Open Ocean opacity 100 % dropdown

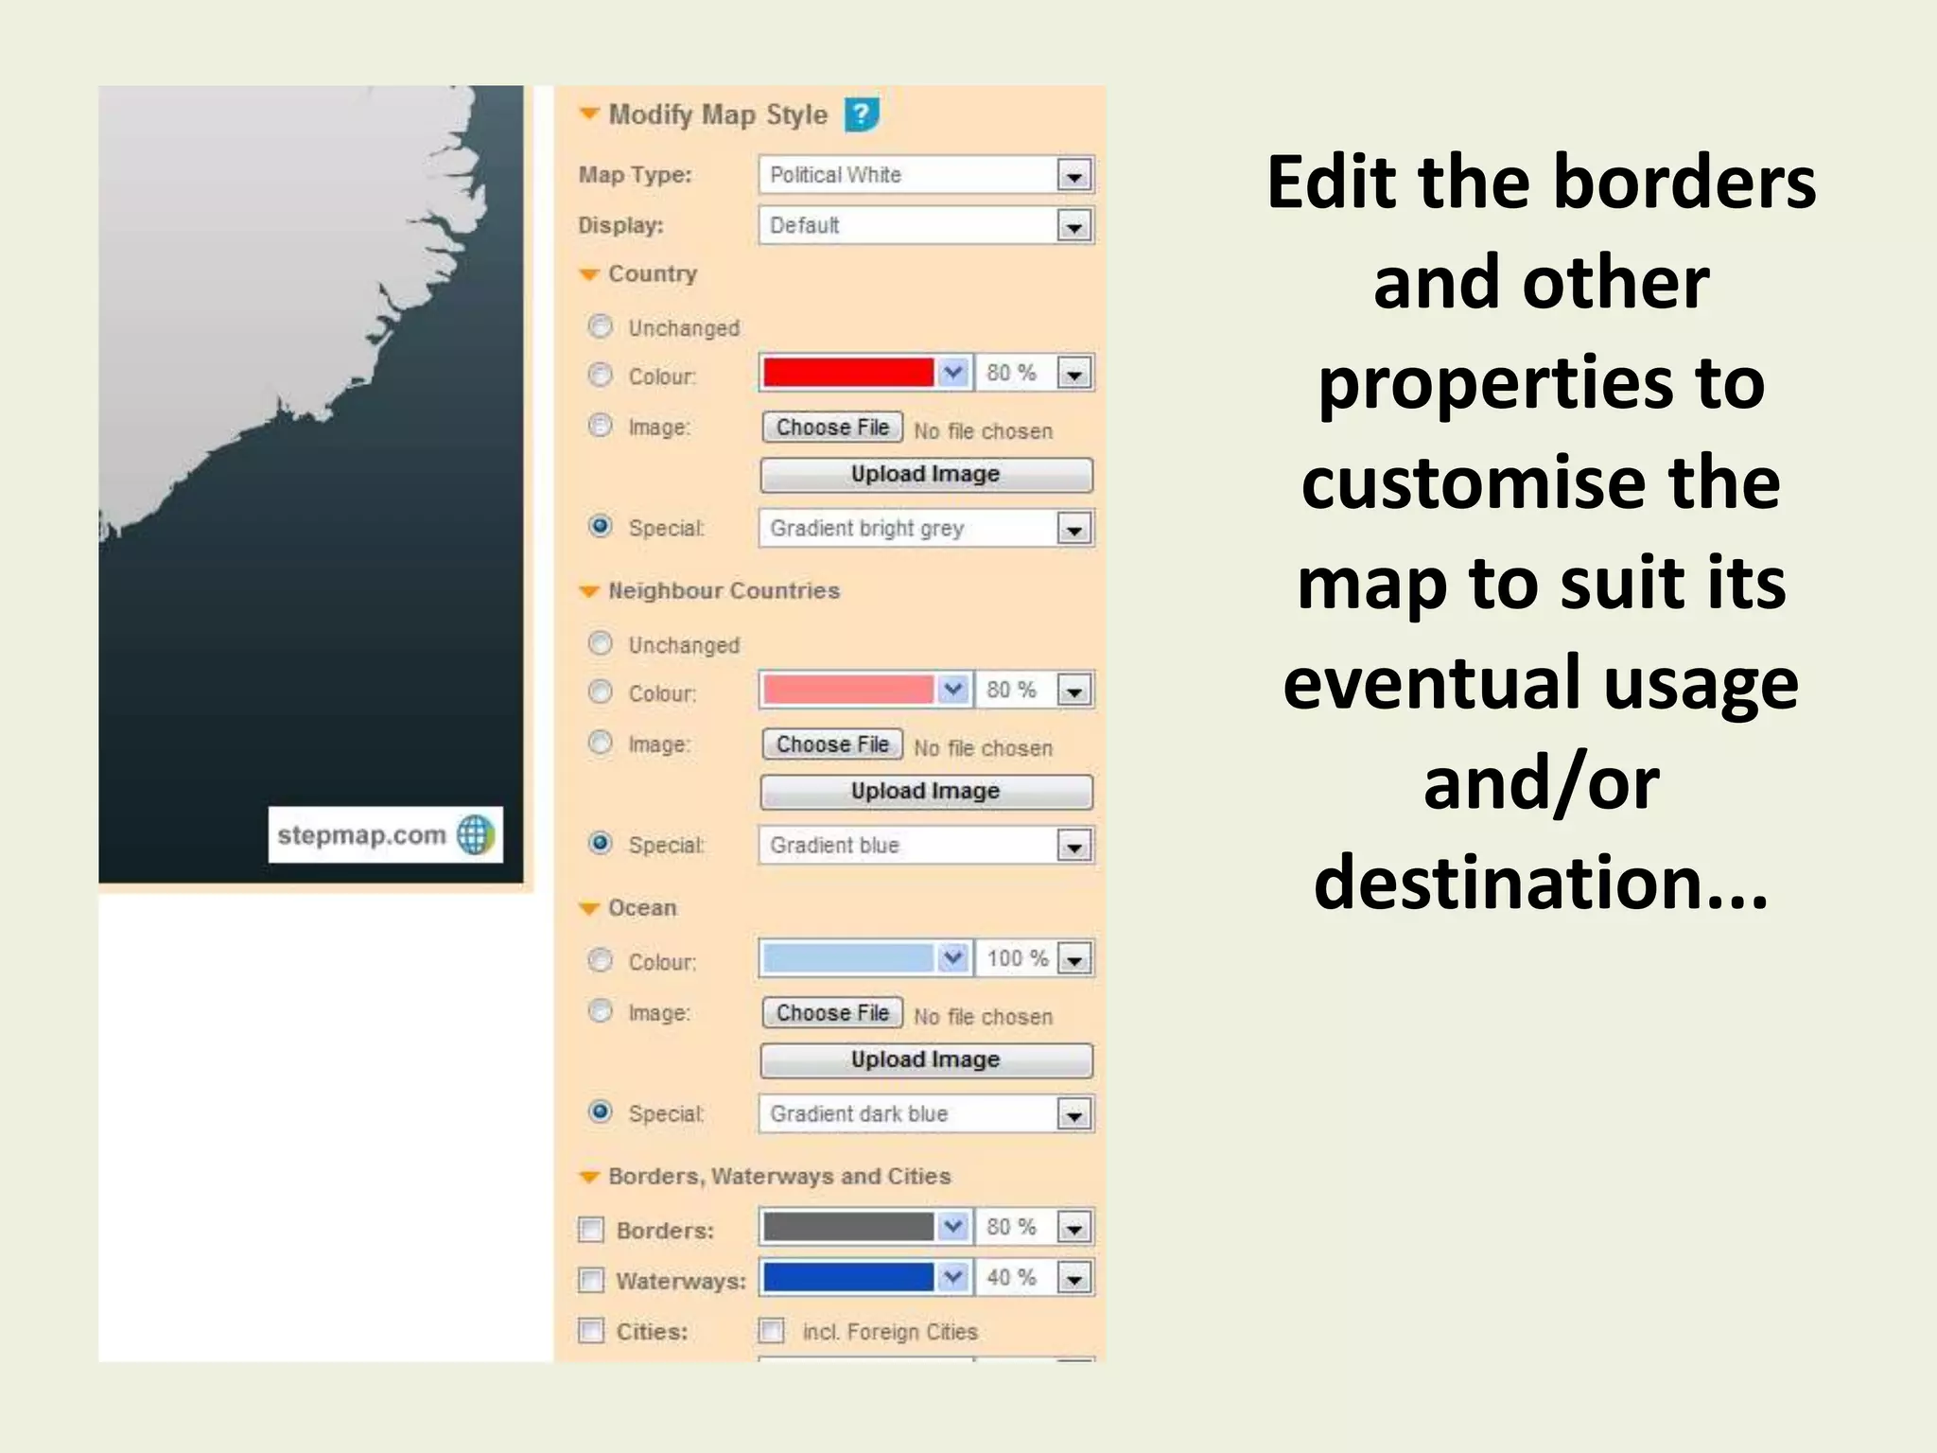(x=1034, y=958)
